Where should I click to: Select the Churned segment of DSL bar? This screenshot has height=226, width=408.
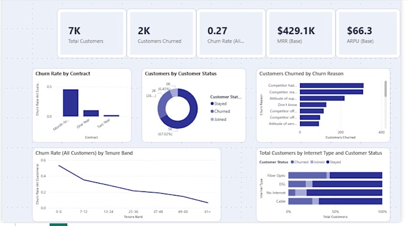point(297,184)
